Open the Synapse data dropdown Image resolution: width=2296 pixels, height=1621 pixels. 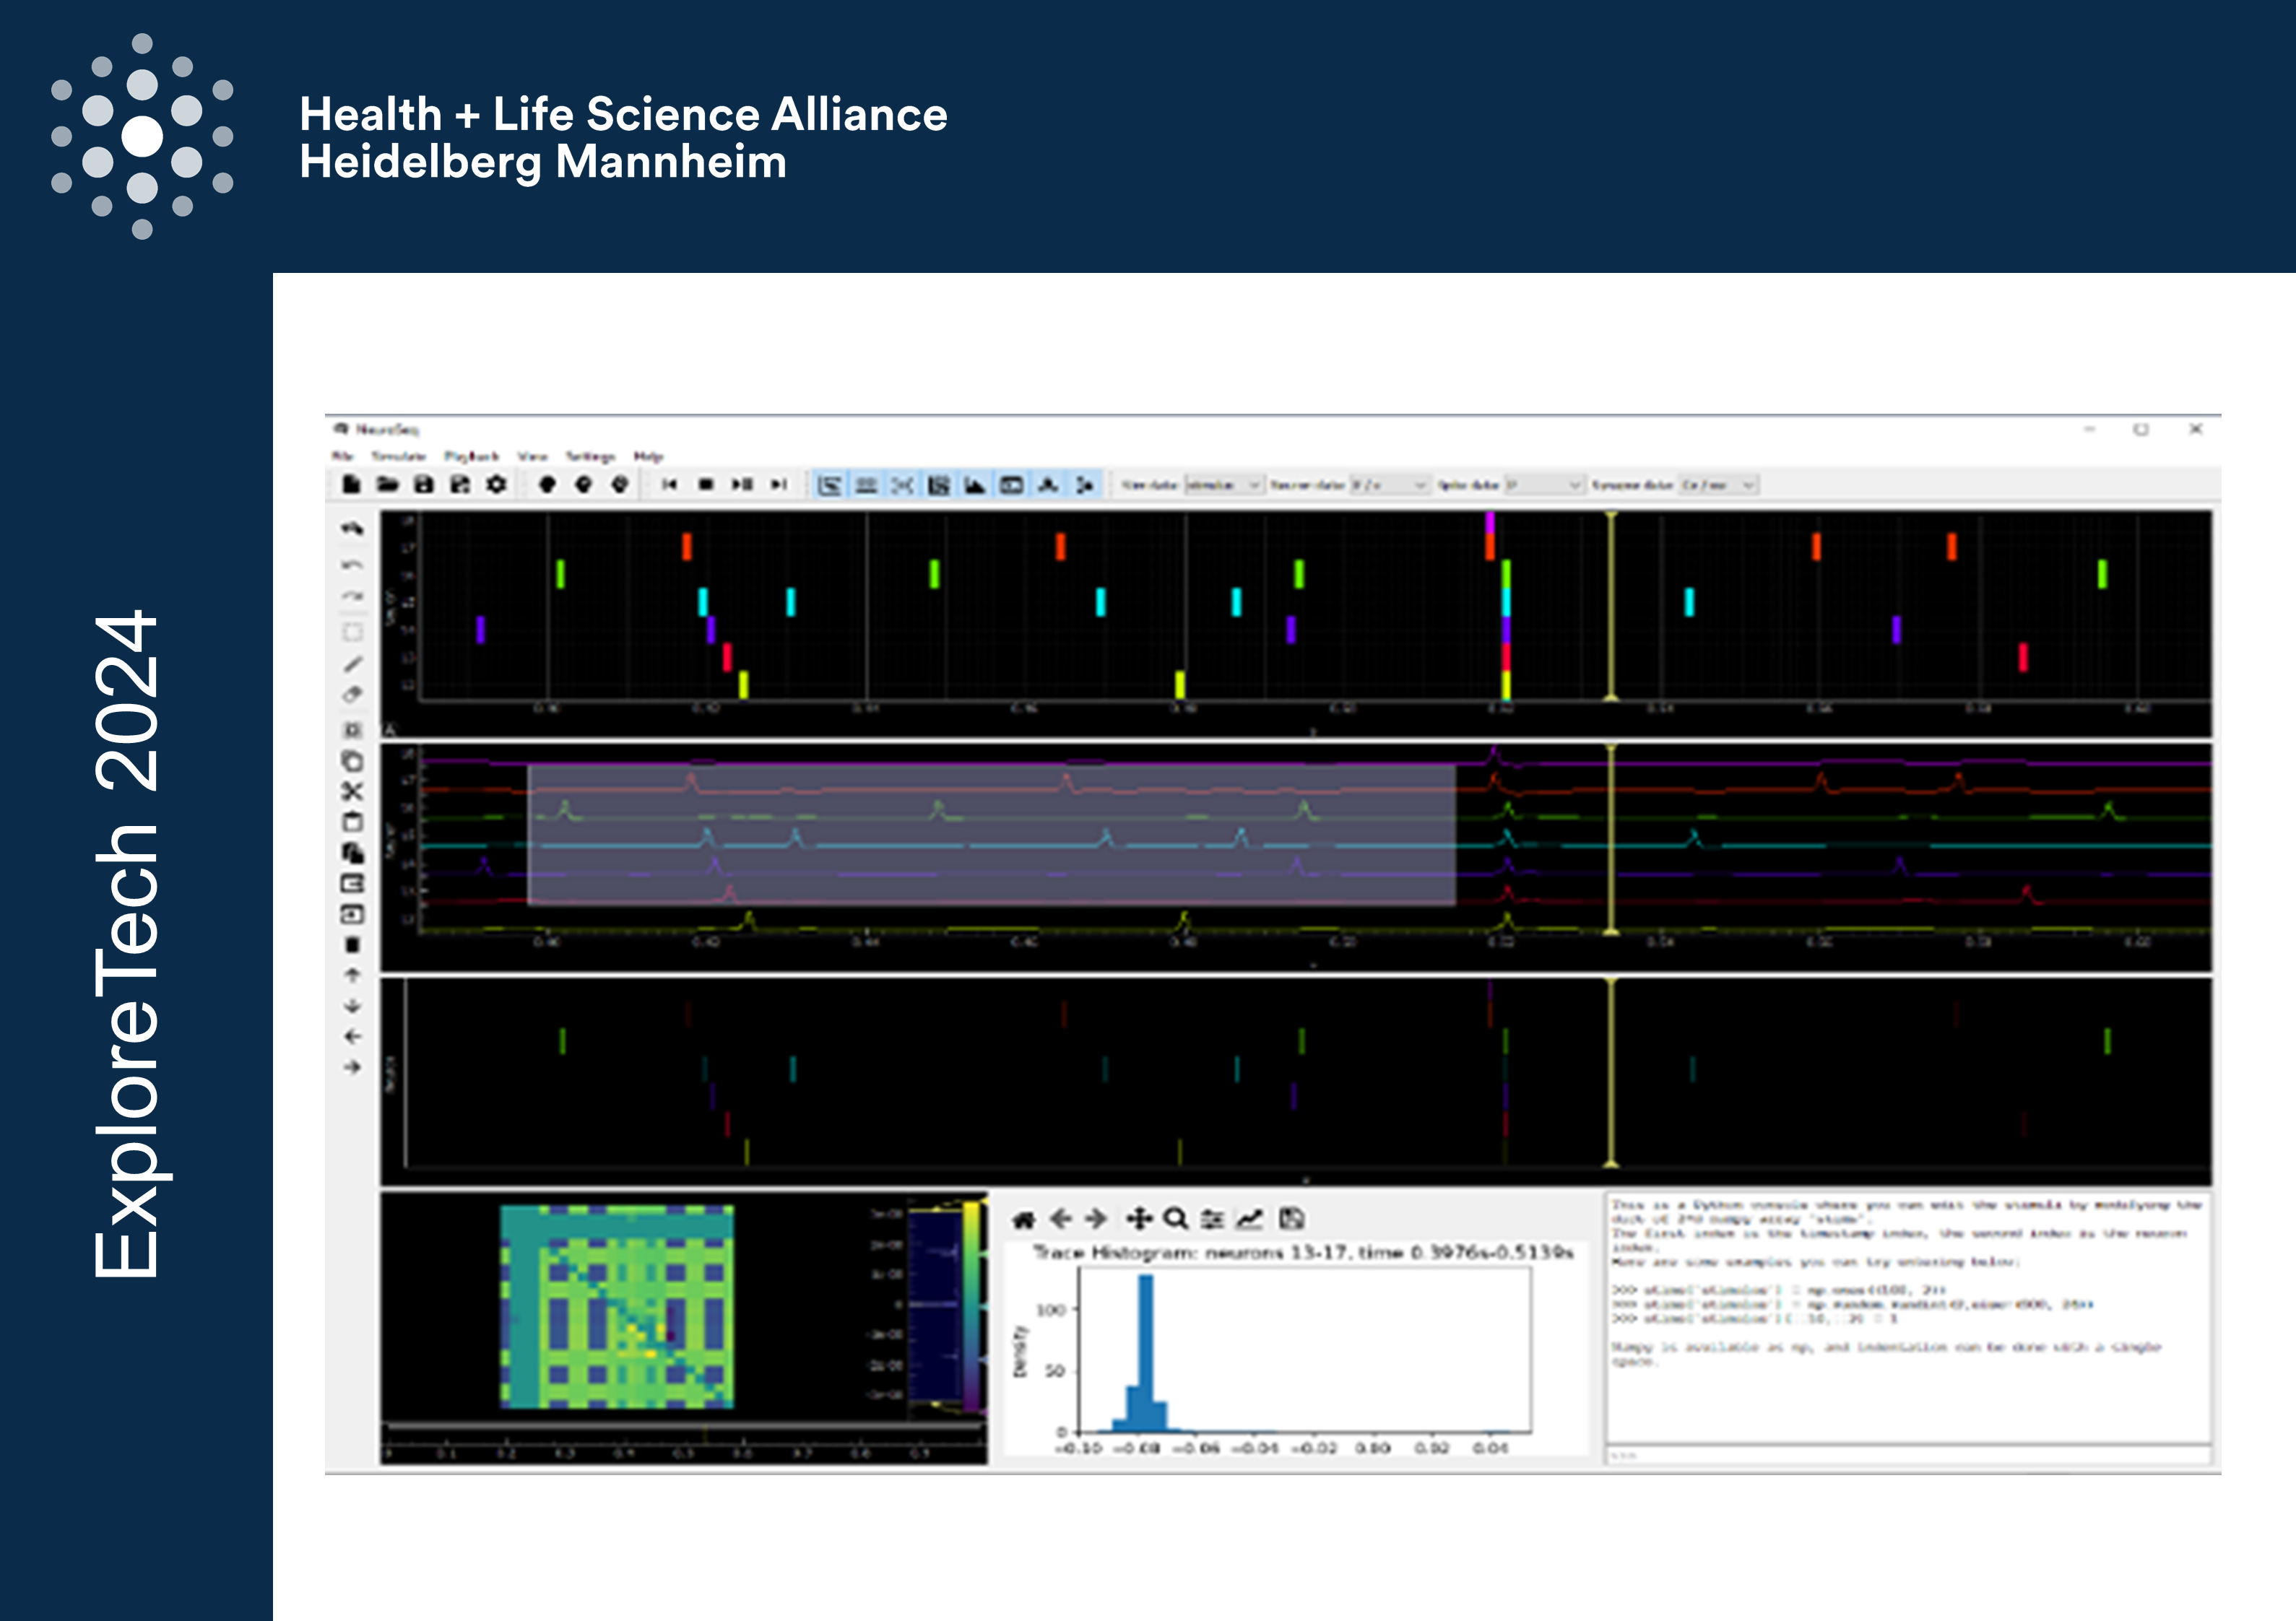(x=1718, y=485)
